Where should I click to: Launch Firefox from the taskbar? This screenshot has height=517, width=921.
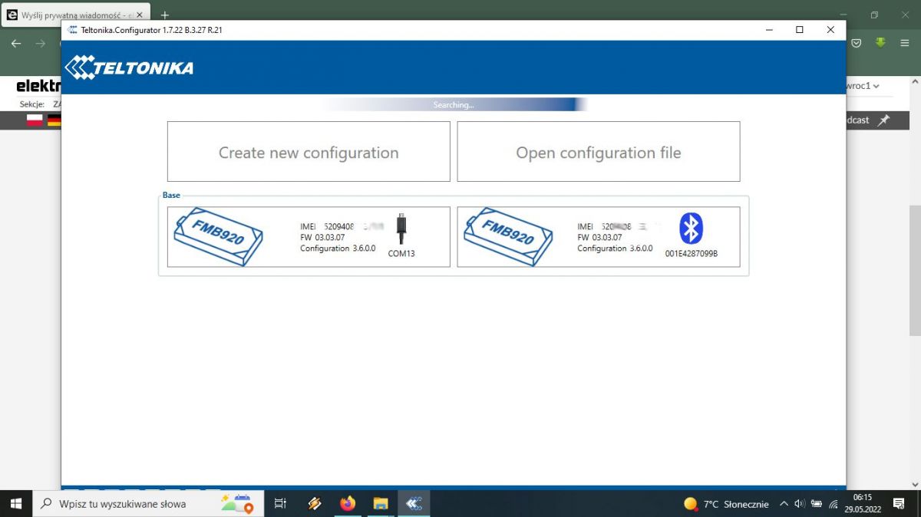click(x=347, y=504)
